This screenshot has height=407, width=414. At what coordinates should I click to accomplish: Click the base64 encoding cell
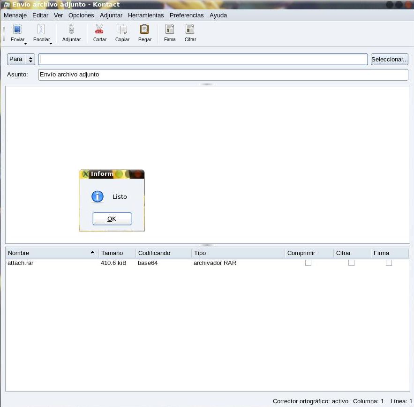[148, 263]
